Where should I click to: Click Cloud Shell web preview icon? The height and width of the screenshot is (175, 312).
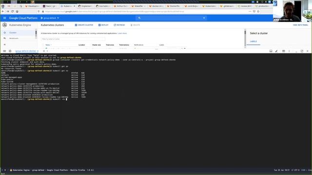(271, 51)
